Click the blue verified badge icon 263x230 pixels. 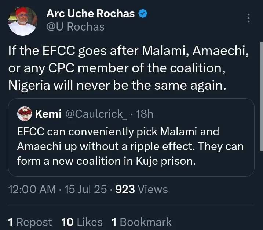[x=143, y=14]
